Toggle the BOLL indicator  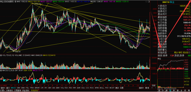coord(102,88)
